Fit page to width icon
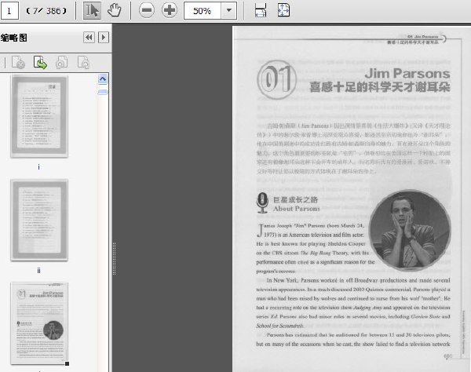The width and height of the screenshot is (471, 372). point(261,10)
